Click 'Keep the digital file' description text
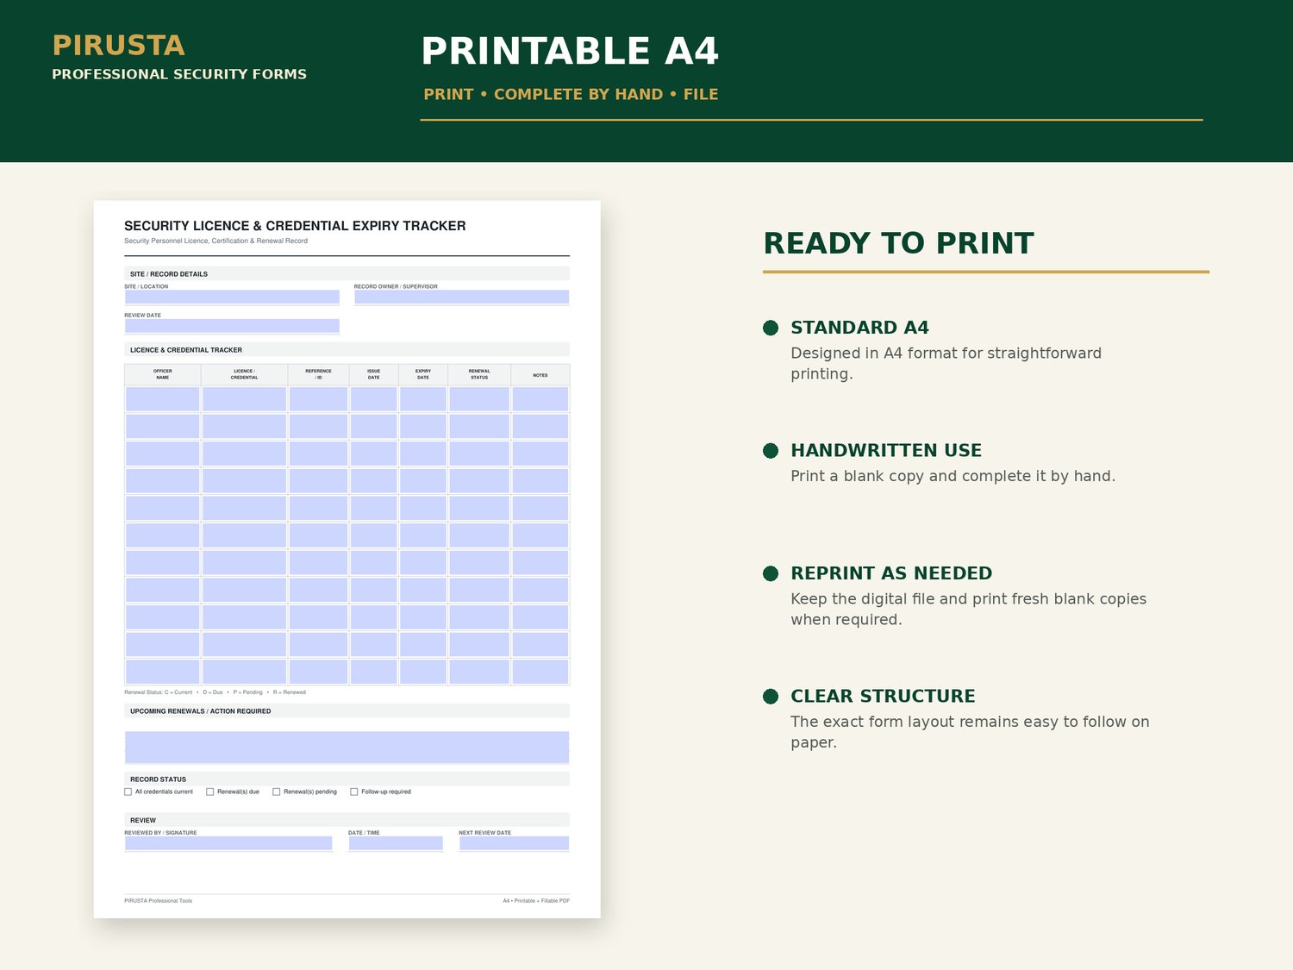The width and height of the screenshot is (1293, 970). coord(968,609)
